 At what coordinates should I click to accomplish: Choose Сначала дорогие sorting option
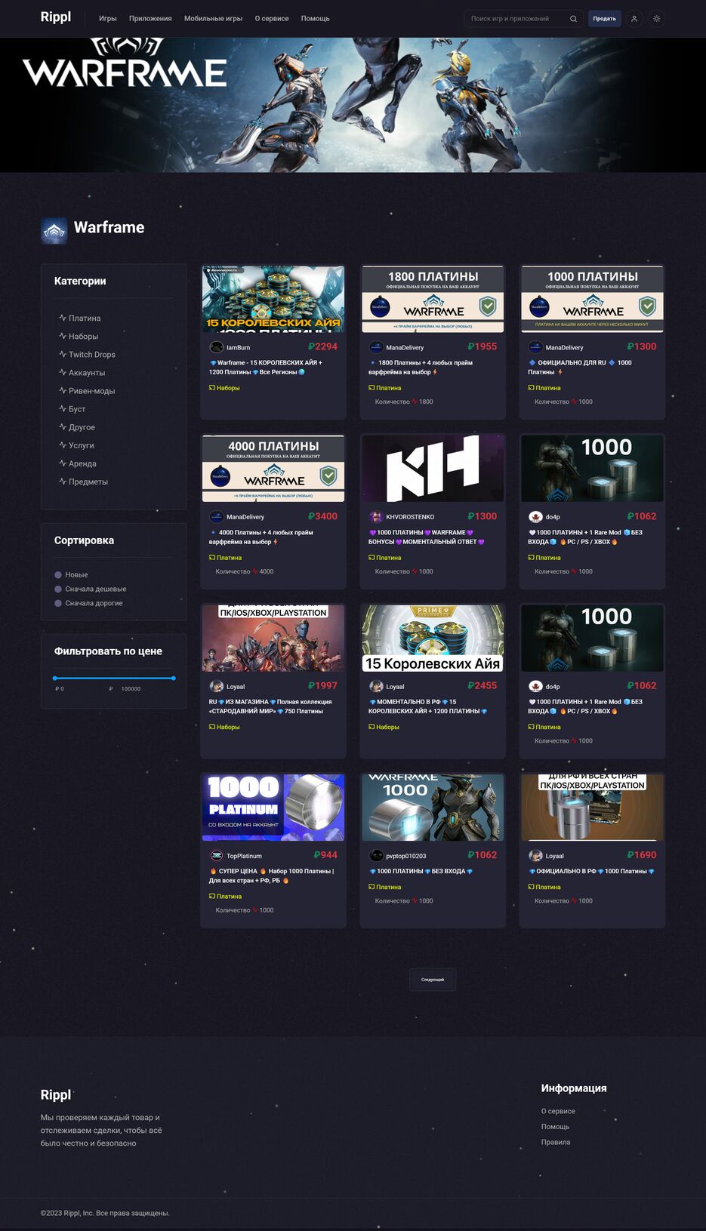pyautogui.click(x=88, y=603)
